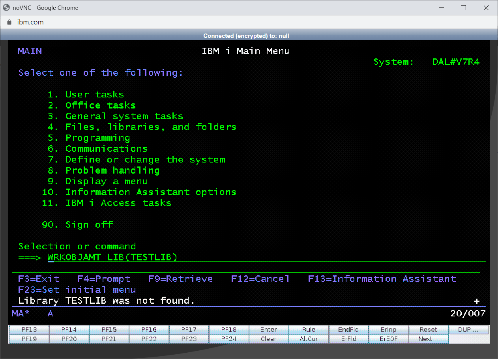Click F23=Set initial menu label

point(77,290)
